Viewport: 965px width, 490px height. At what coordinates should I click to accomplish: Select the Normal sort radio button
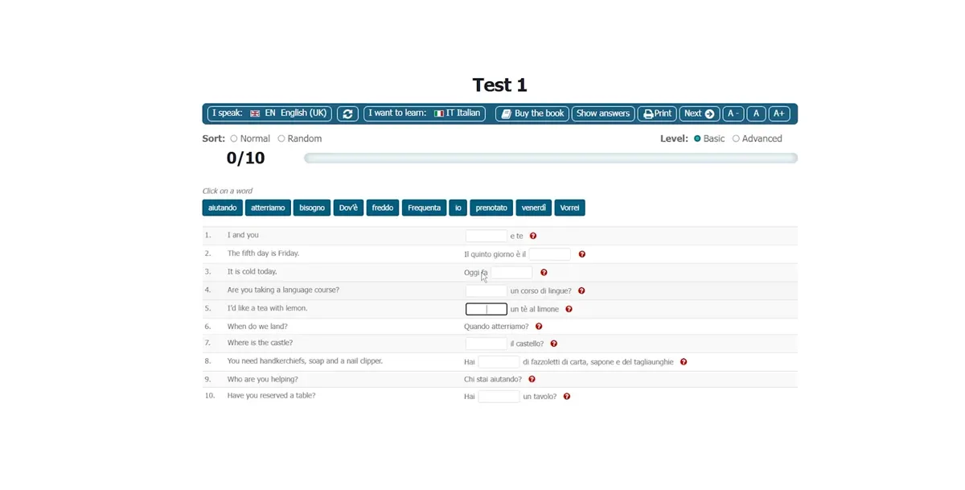point(234,138)
